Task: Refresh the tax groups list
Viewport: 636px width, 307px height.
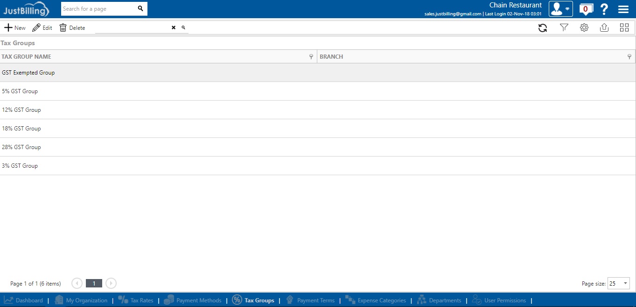Action: point(542,28)
